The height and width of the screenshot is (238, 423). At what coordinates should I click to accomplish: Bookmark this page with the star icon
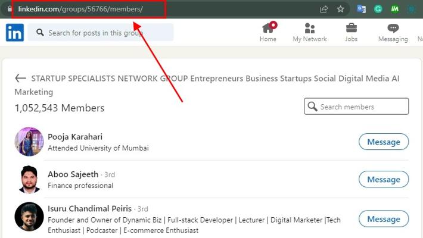coord(340,9)
